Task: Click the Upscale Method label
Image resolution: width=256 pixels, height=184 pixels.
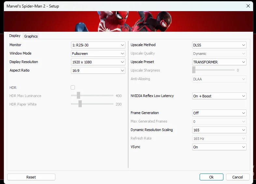Action: (x=143, y=45)
